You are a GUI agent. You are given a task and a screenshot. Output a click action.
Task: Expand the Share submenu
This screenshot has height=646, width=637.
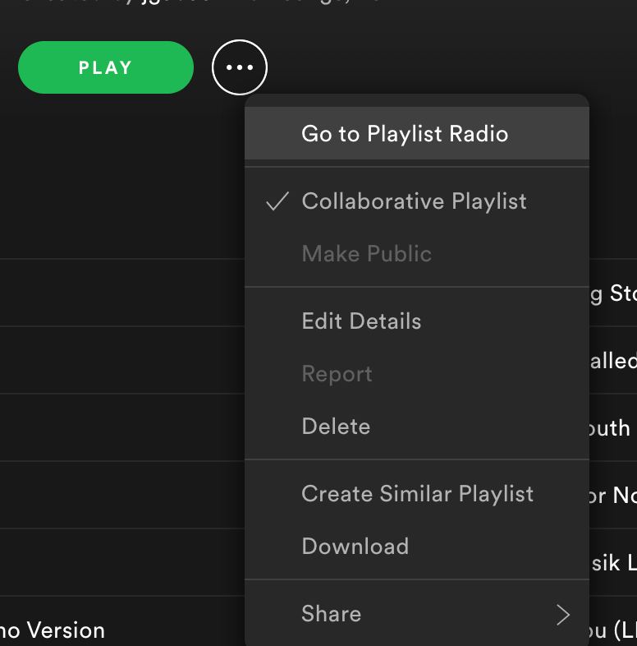[x=417, y=614]
